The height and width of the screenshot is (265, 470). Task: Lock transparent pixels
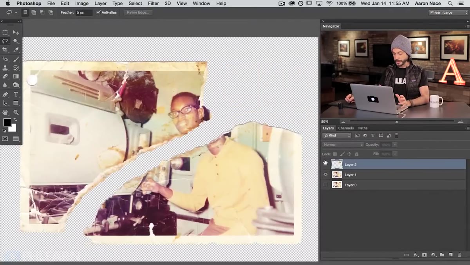(x=335, y=154)
